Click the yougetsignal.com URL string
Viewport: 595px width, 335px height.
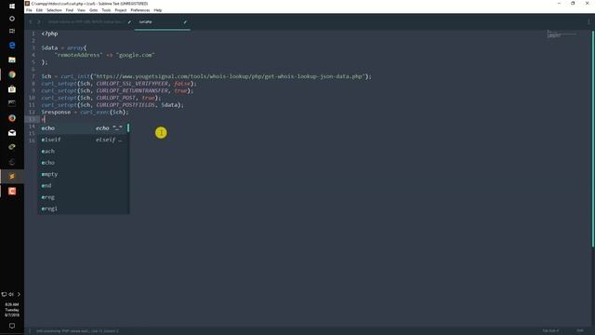coord(230,76)
